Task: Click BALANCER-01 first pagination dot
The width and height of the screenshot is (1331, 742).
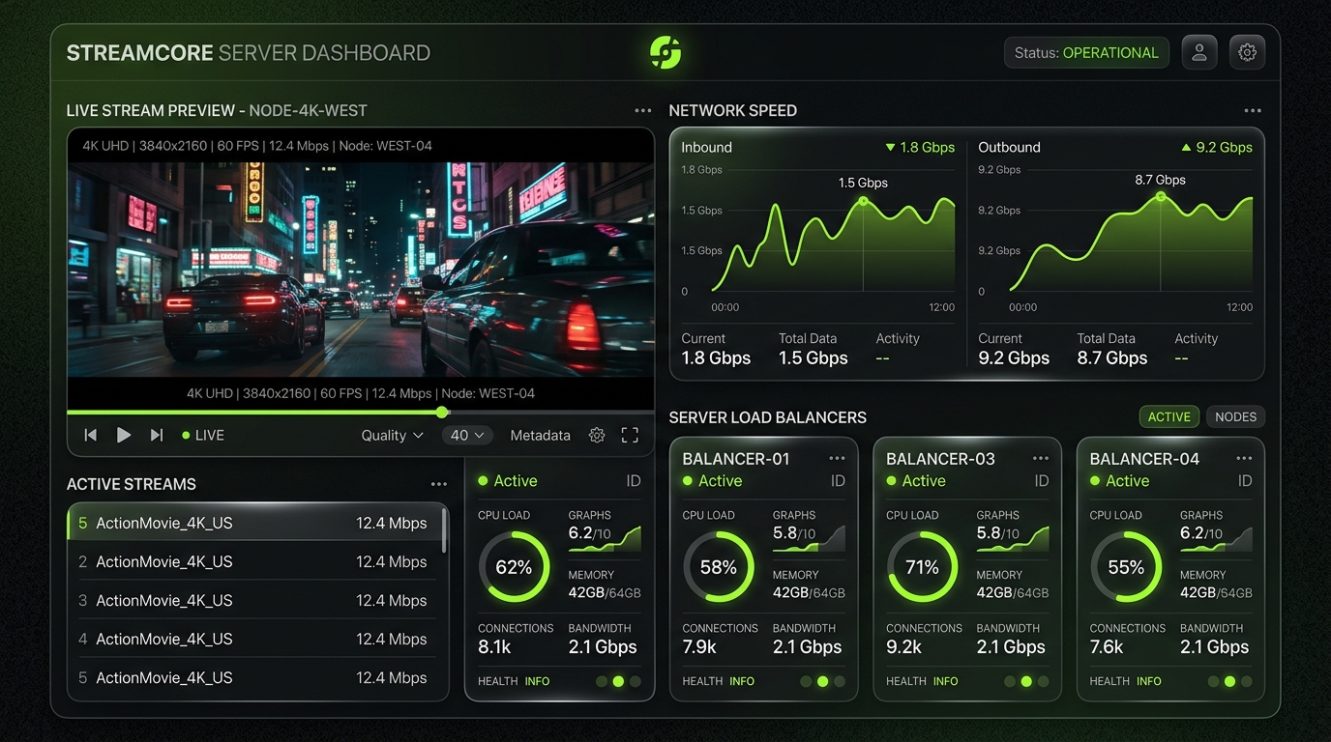Action: tap(806, 681)
